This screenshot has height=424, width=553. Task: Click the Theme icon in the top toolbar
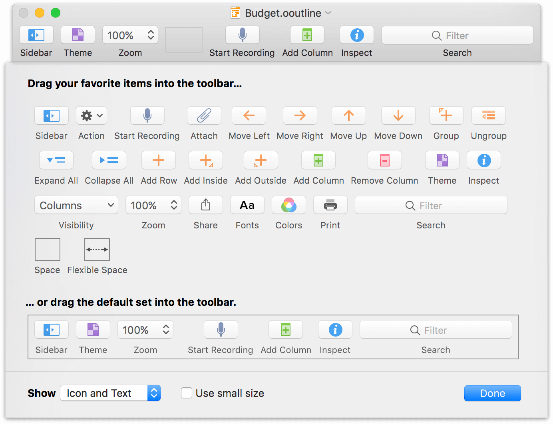point(78,35)
